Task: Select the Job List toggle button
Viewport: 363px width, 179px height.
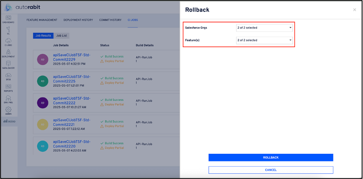Action: 62,36
